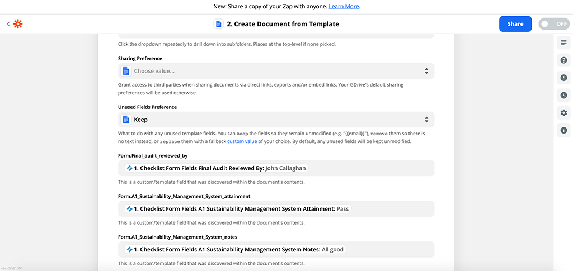Click the Share button
The width and height of the screenshot is (573, 271).
pos(515,24)
